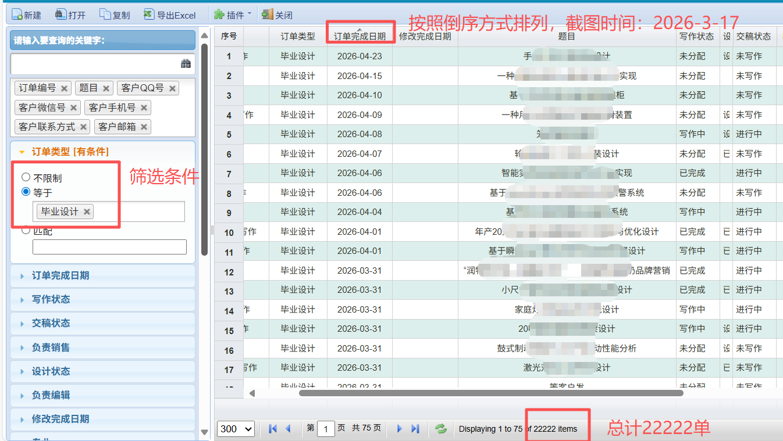This screenshot has height=441, width=783.
Task: Click the 关闭 (Close) door icon
Action: [268, 15]
